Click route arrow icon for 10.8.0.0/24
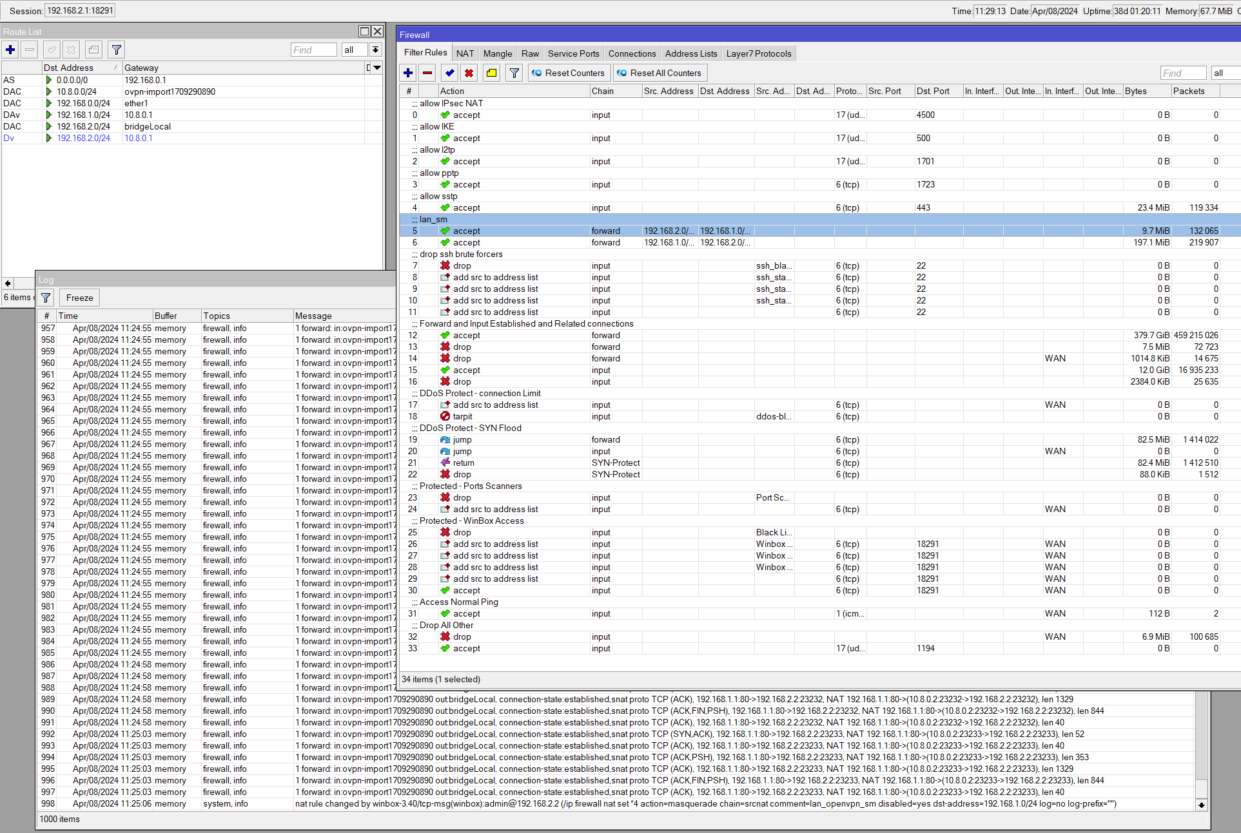 (x=49, y=92)
